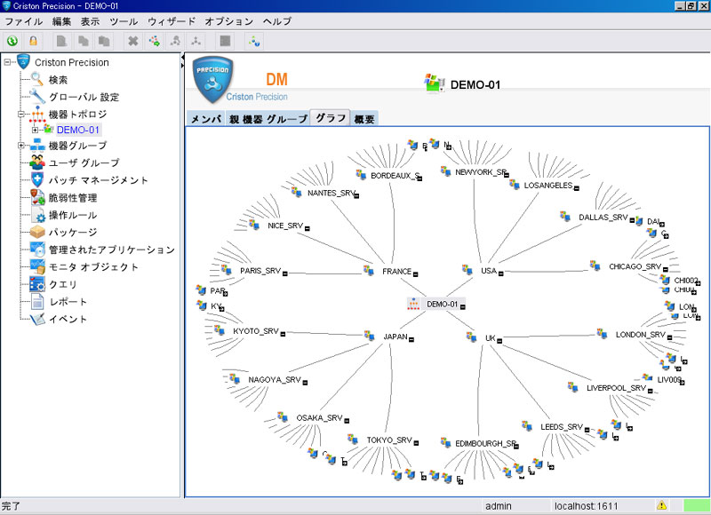Expand the DEMO-01 tree node
The width and height of the screenshot is (711, 515).
35,130
